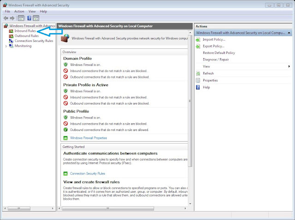Expand the Monitoring tree node
The image size is (295, 220).
pos(6,46)
